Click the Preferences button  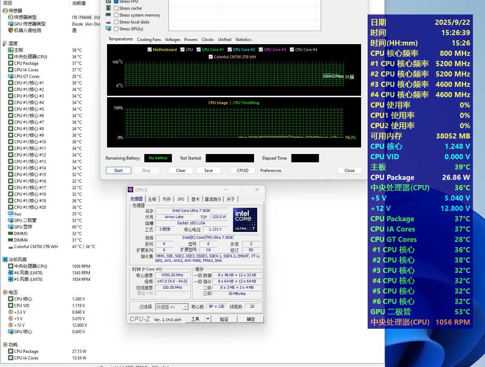coord(271,171)
